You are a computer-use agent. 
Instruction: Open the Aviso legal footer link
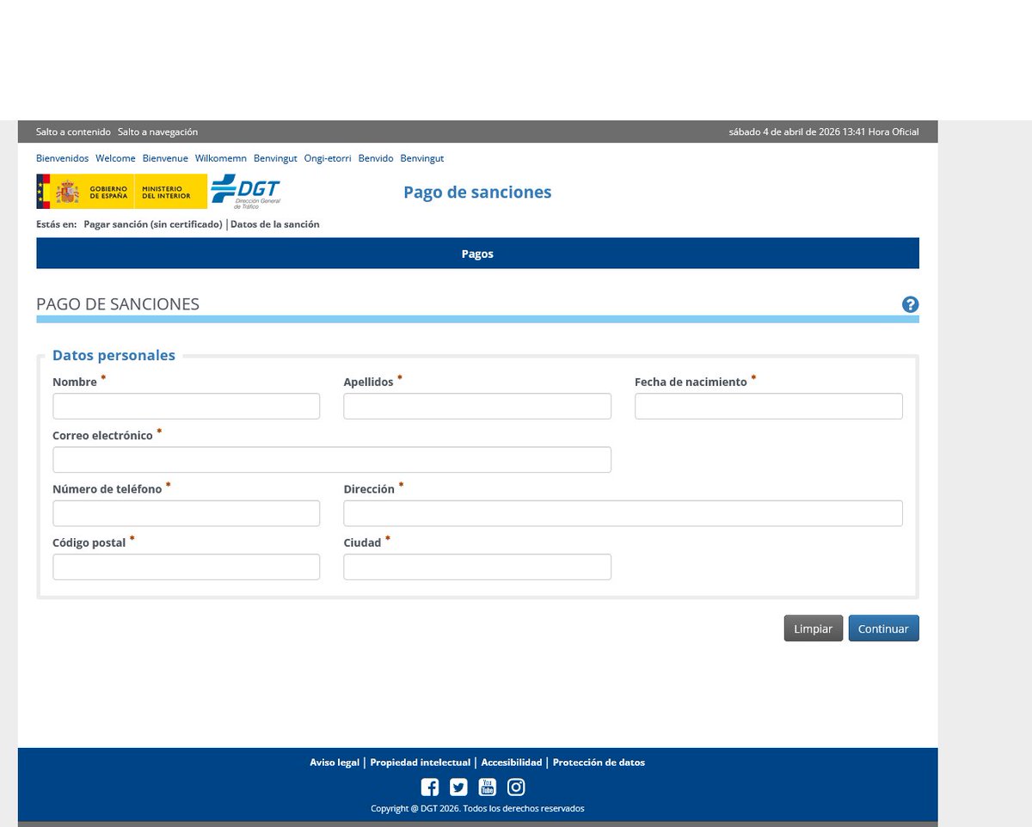coord(335,763)
